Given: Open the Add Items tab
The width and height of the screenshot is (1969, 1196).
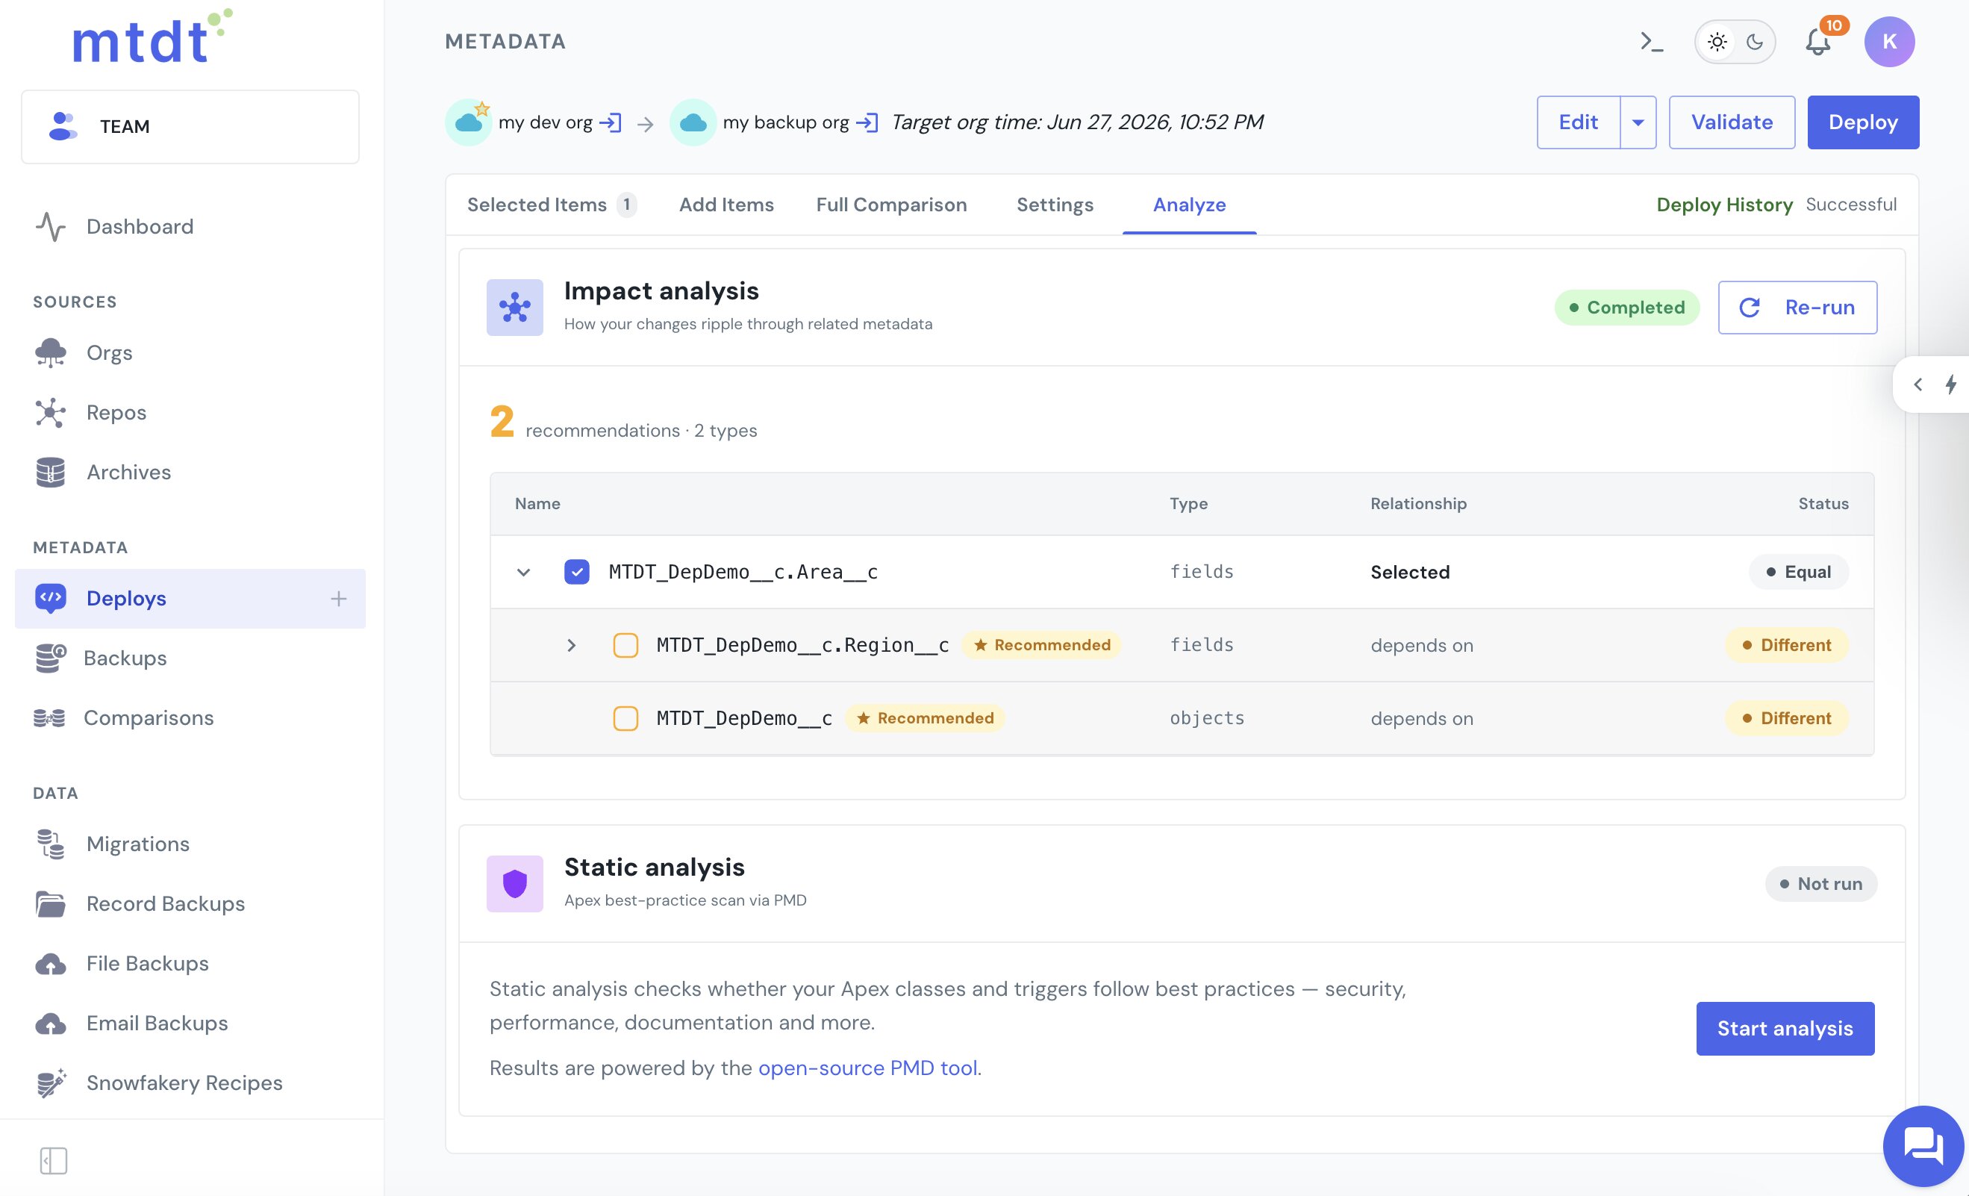Looking at the screenshot, I should coord(726,205).
